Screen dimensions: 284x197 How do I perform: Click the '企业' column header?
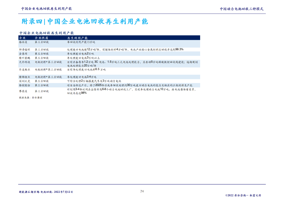pos(22,38)
